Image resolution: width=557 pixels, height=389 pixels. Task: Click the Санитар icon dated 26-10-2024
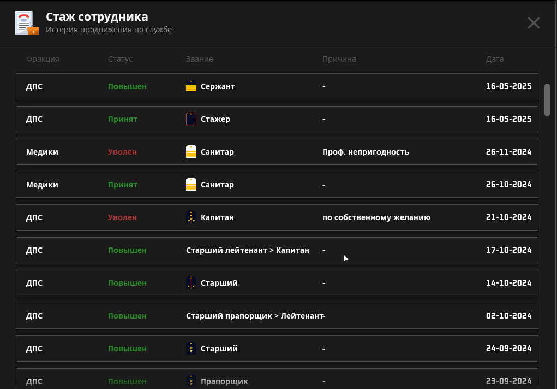click(x=191, y=185)
